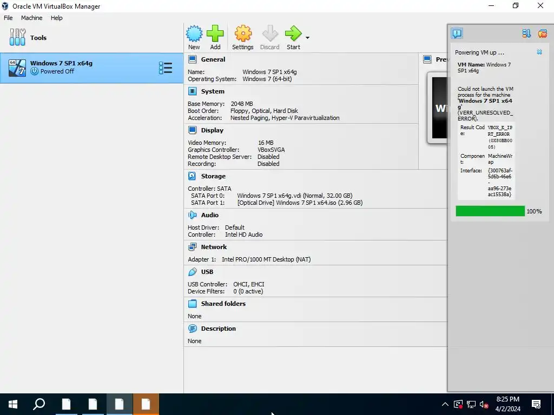The height and width of the screenshot is (415, 554).
Task: Click the Audio section speaker icon
Action: [192, 215]
